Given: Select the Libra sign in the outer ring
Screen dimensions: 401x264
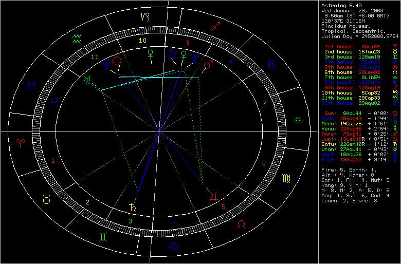Looking at the screenshot, I should 298,120.
